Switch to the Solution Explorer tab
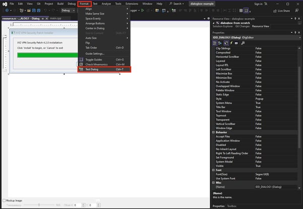 (x=222, y=26)
